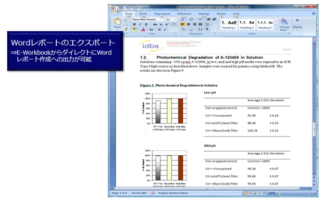Click the Change Styles icon
The width and height of the screenshot is (323, 201).
tap(284, 24)
